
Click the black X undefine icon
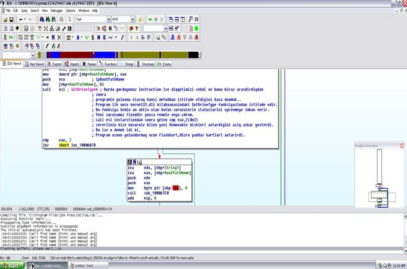(59, 38)
